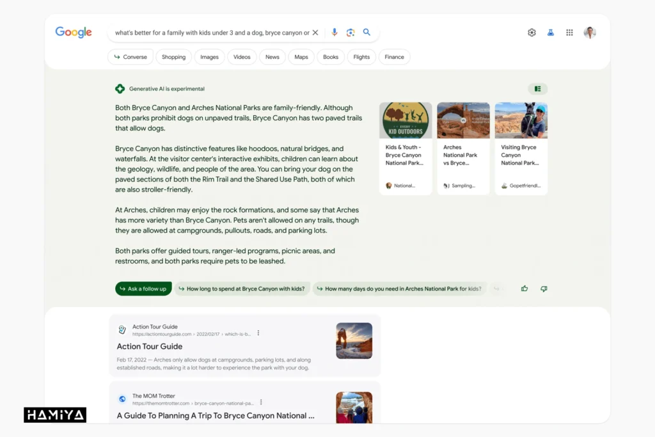The image size is (655, 437).
Task: Open The MOM Trotter result thumbnail
Action: [x=354, y=408]
